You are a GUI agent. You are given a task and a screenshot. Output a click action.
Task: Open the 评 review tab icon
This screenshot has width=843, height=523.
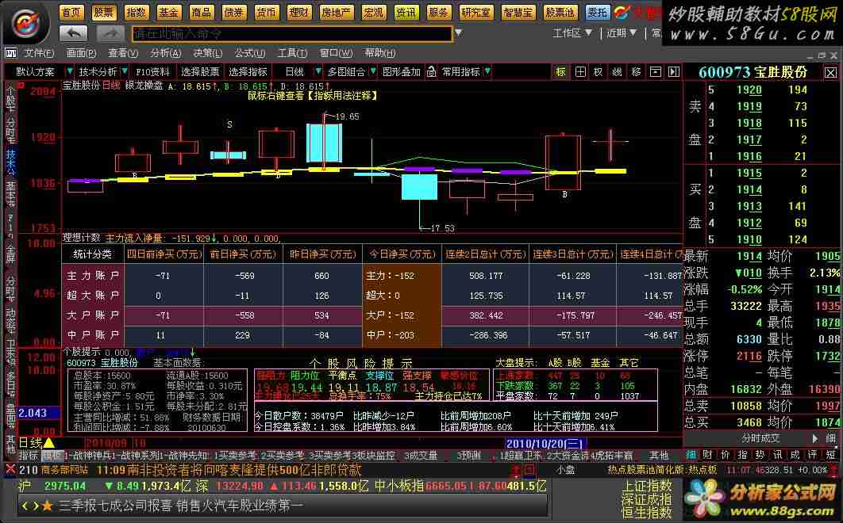(x=813, y=455)
